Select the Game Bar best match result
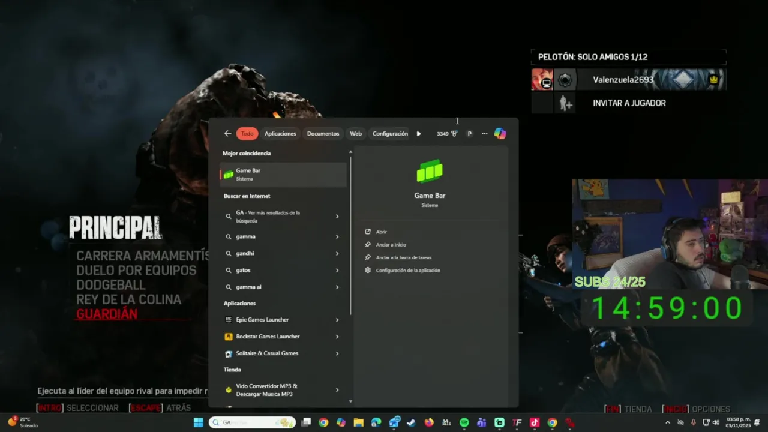768x432 pixels. (x=283, y=175)
